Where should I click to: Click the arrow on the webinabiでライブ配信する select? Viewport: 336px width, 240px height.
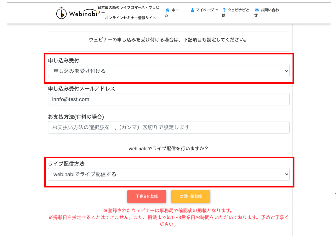(x=286, y=174)
